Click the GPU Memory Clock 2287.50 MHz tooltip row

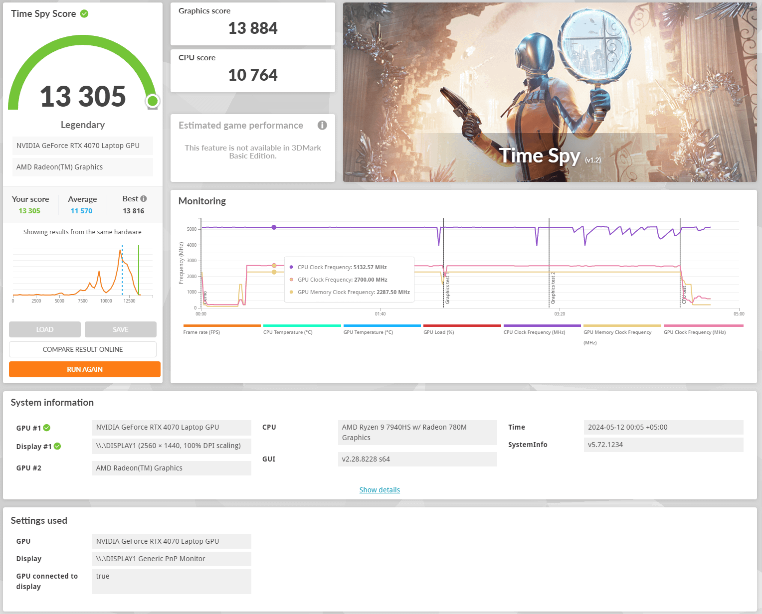coord(349,292)
